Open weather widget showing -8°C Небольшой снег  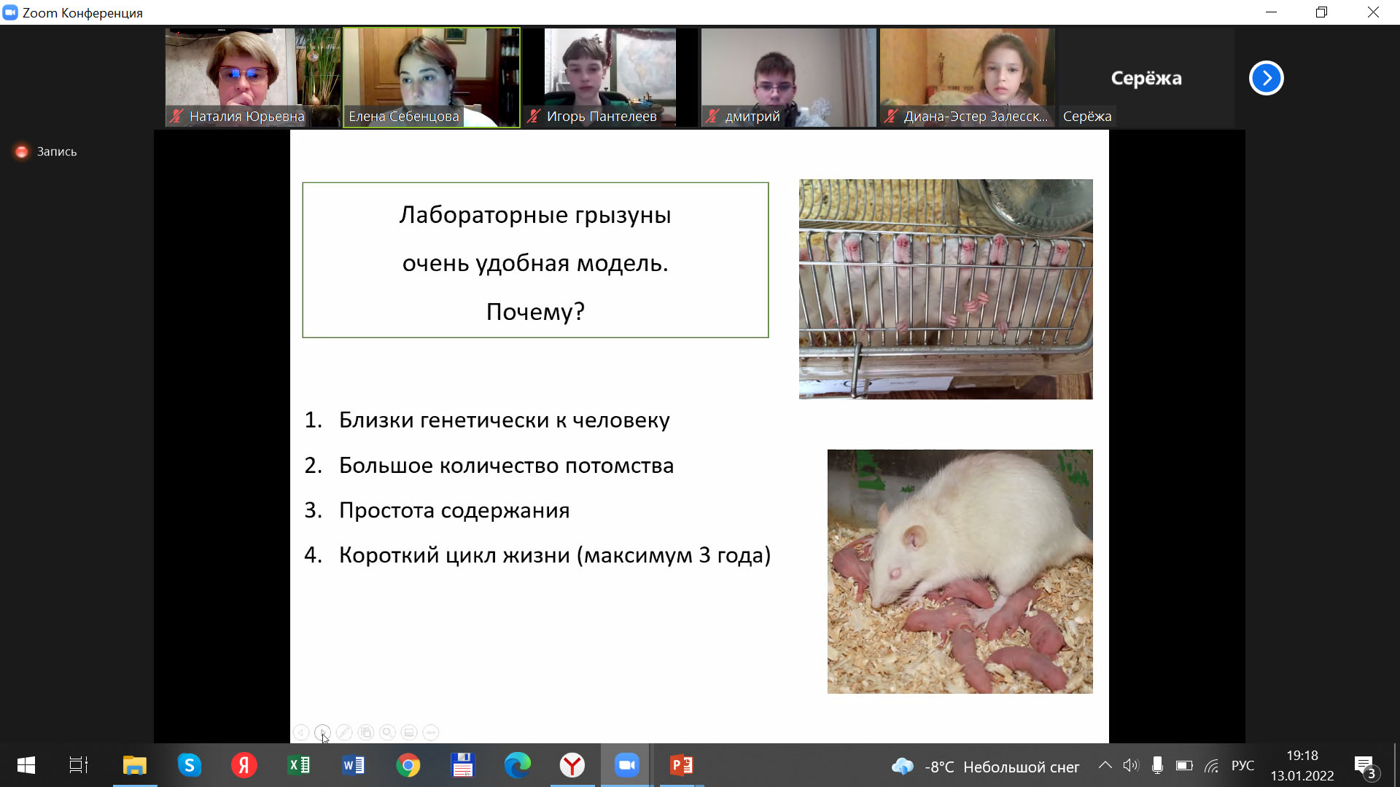pyautogui.click(x=985, y=767)
